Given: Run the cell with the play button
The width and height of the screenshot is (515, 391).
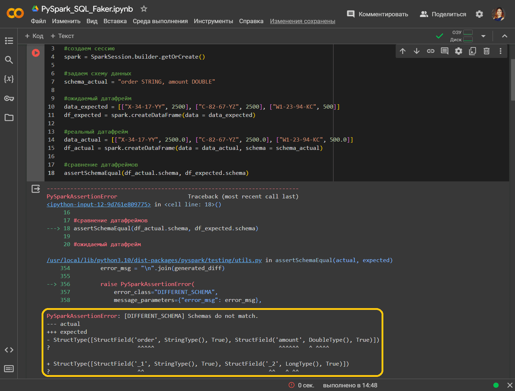Looking at the screenshot, I should pos(36,53).
